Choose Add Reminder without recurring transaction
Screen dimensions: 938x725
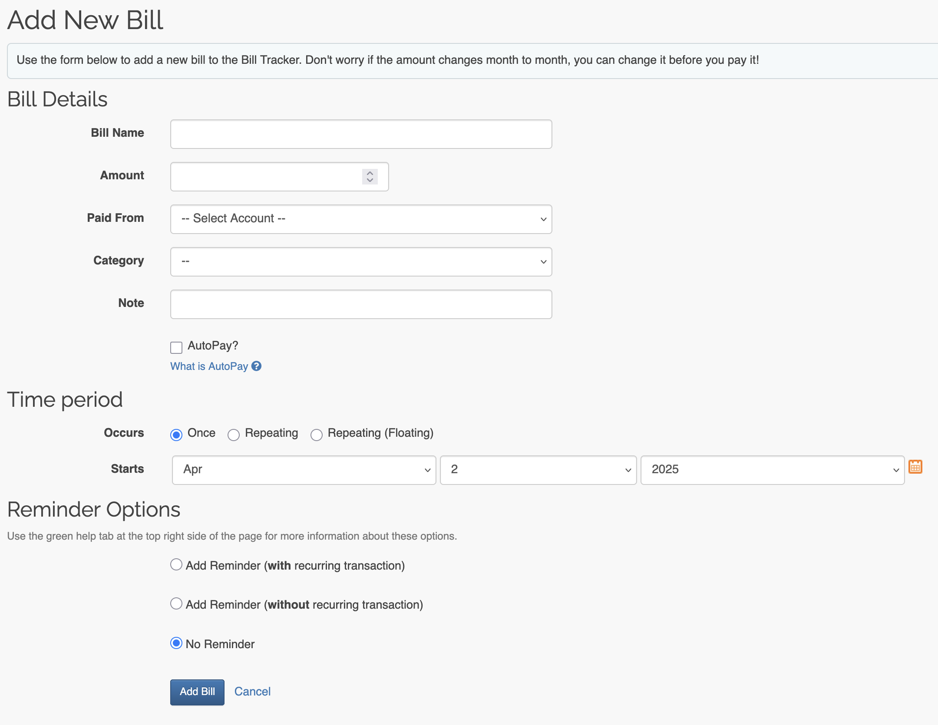coord(176,603)
